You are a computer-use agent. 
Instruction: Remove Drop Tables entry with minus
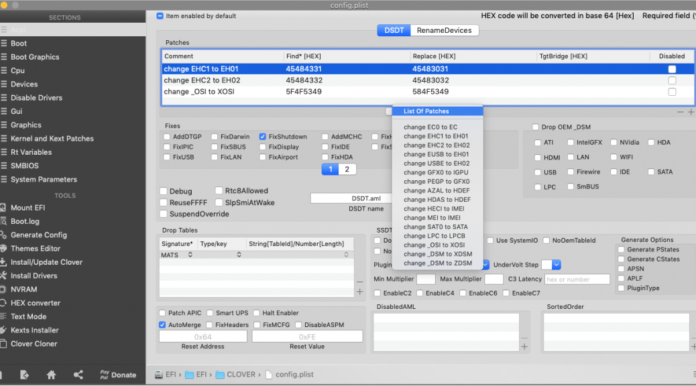click(x=360, y=281)
